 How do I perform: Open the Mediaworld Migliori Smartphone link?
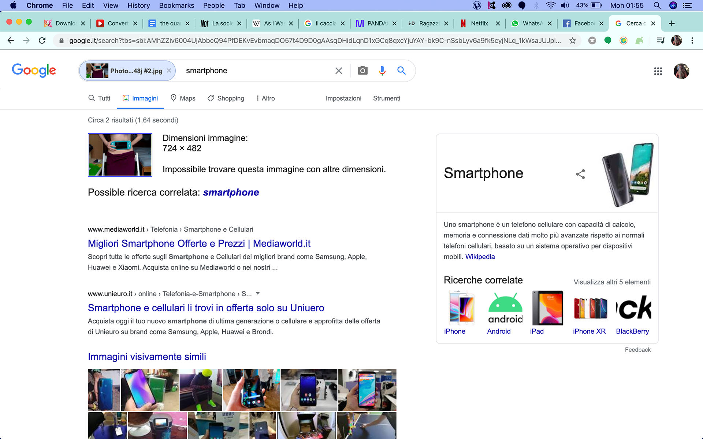click(199, 243)
